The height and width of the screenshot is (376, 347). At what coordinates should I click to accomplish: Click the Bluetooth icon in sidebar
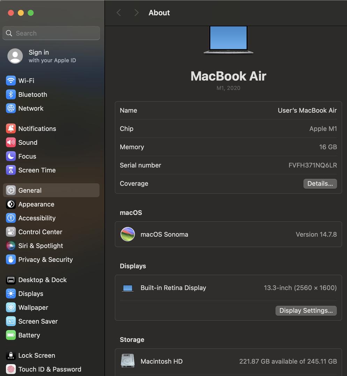coord(11,94)
